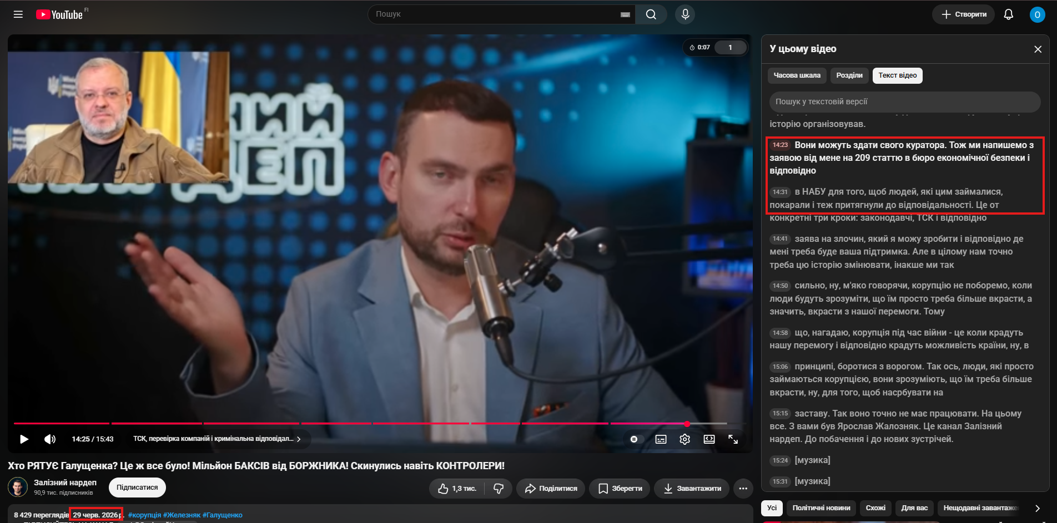Open notifications bell

[1009, 14]
